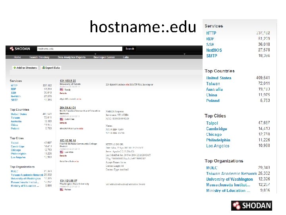
Task: Click Taiwan in the enlarged Top Countries
Action: tap(213, 84)
